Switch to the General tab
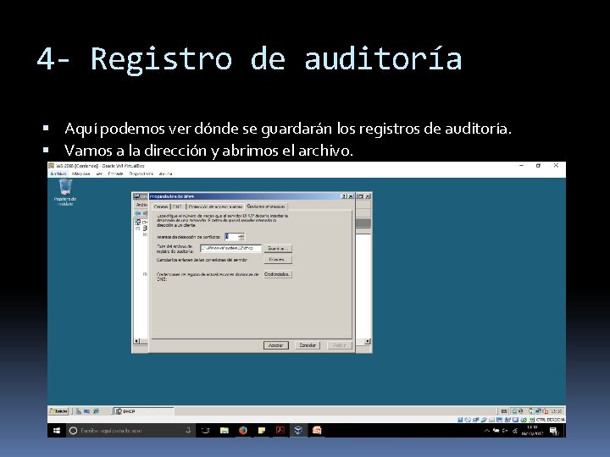This screenshot has width=610, height=457. click(161, 206)
